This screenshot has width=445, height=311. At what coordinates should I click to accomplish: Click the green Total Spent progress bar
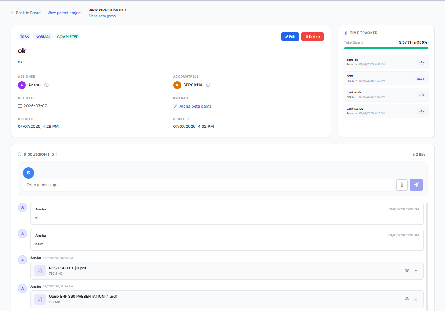(x=386, y=48)
